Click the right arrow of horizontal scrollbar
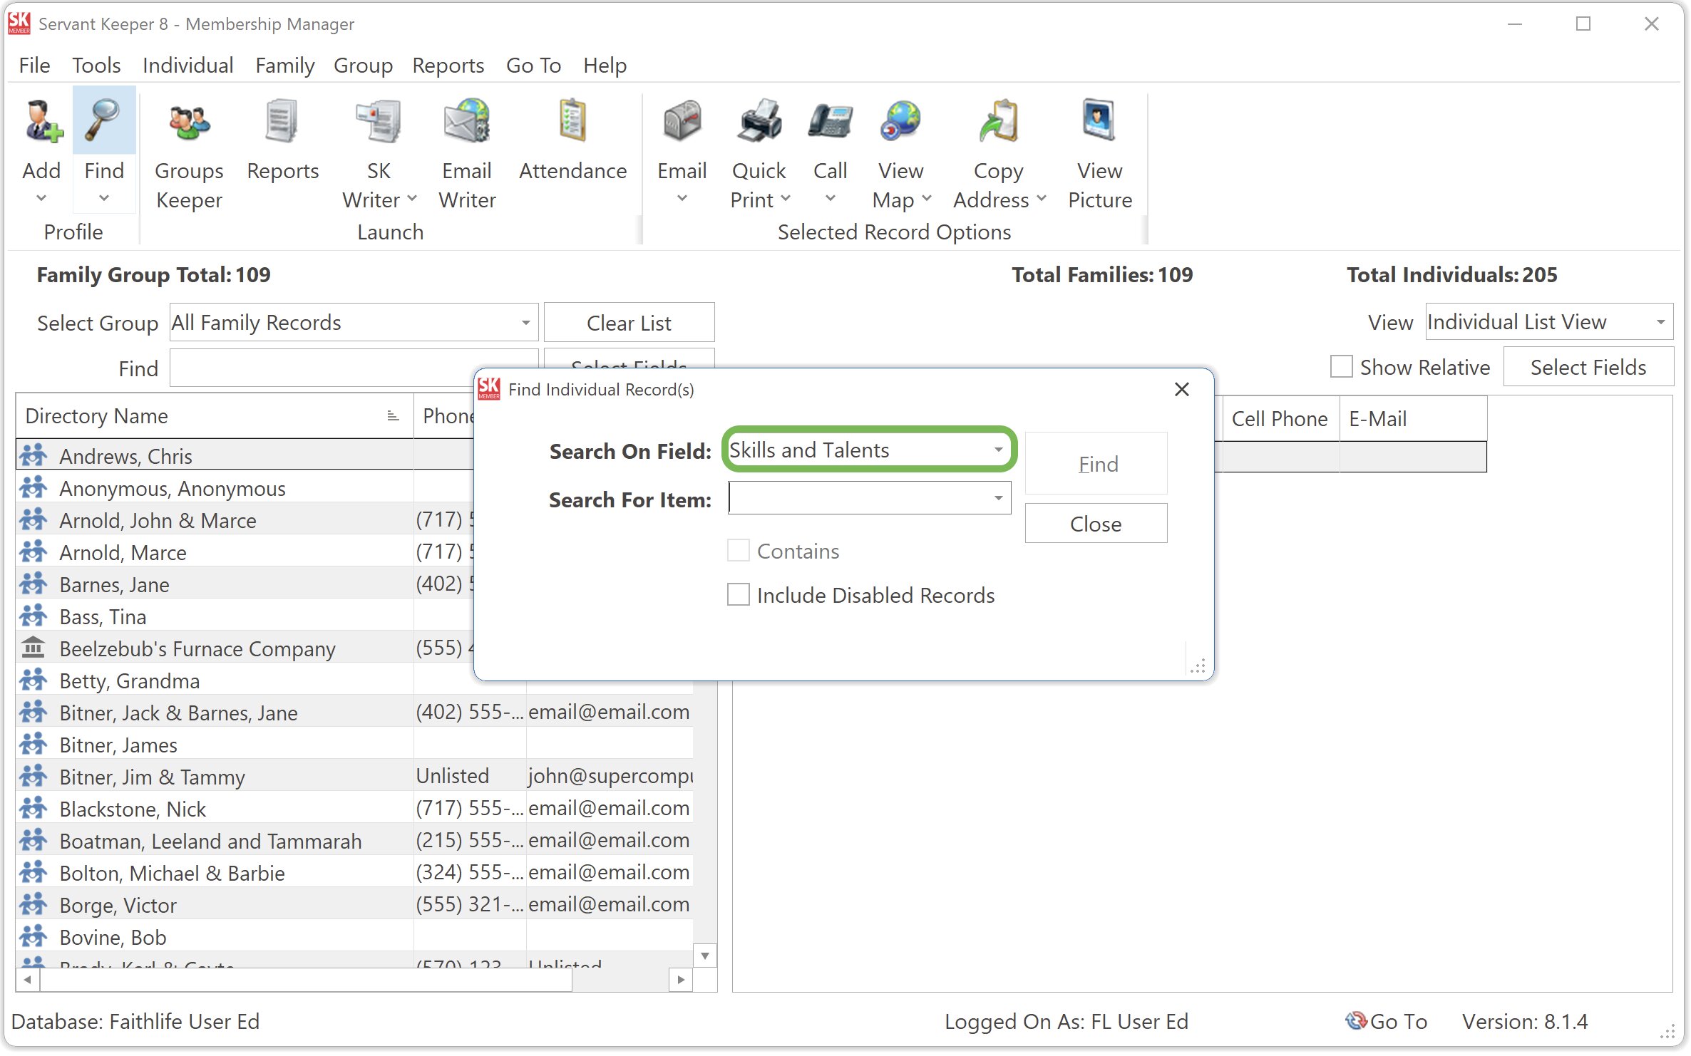The image size is (1691, 1056). point(681,980)
